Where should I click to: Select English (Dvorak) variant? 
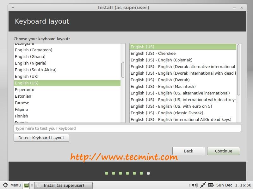[x=183, y=80]
